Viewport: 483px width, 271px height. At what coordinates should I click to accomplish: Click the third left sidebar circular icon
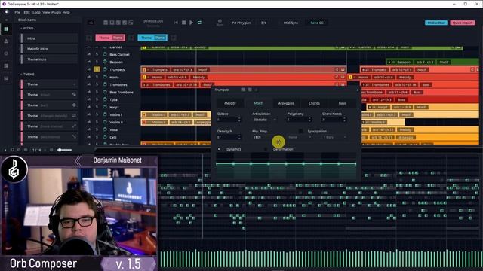pos(6,53)
